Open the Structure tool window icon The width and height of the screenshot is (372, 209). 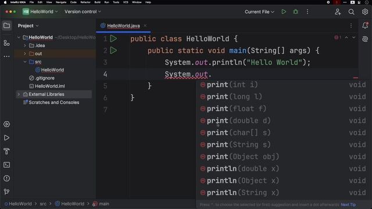[x=6, y=43]
